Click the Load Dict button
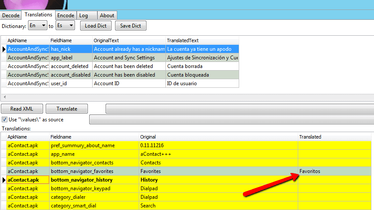Image resolution: width=374 pixels, height=210 pixels. [96, 26]
